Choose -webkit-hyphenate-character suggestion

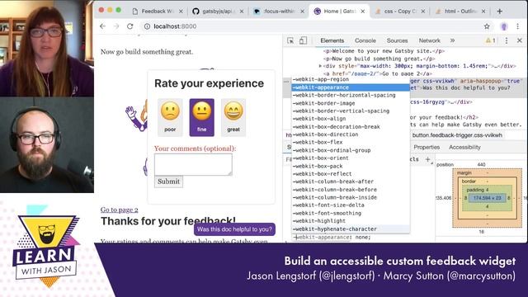click(x=351, y=229)
